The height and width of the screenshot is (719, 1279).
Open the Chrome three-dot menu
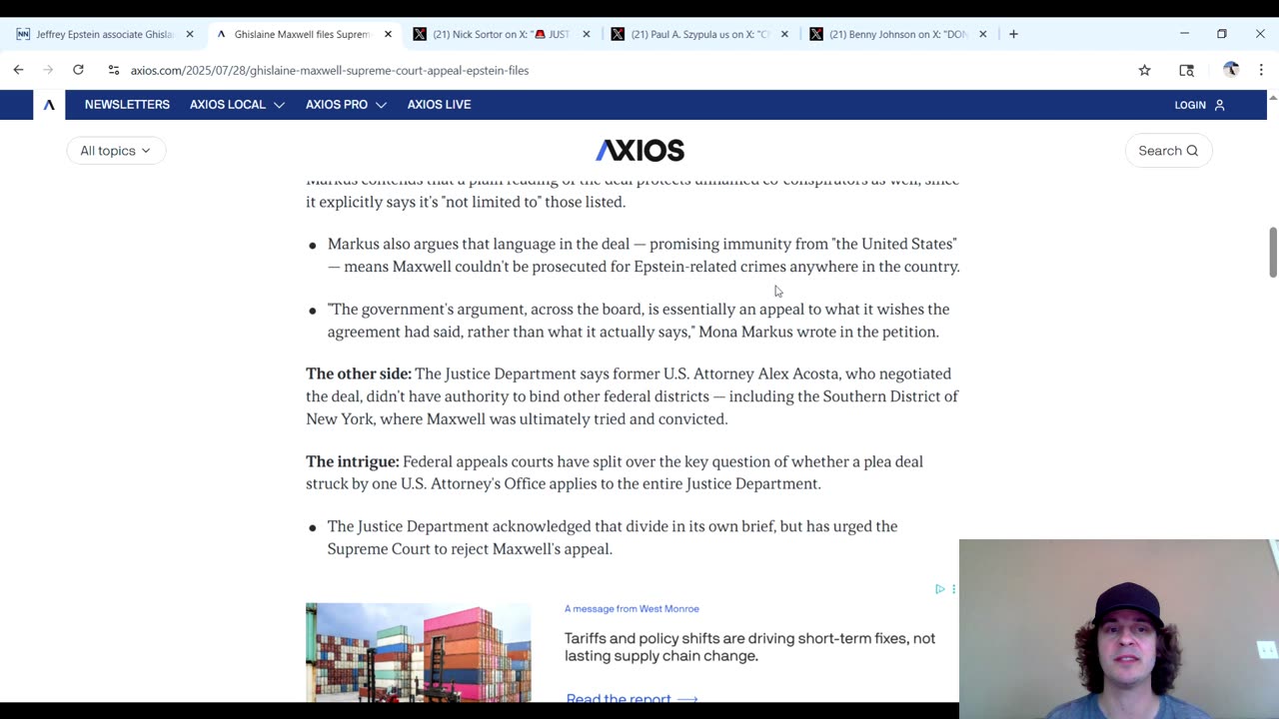1261,70
